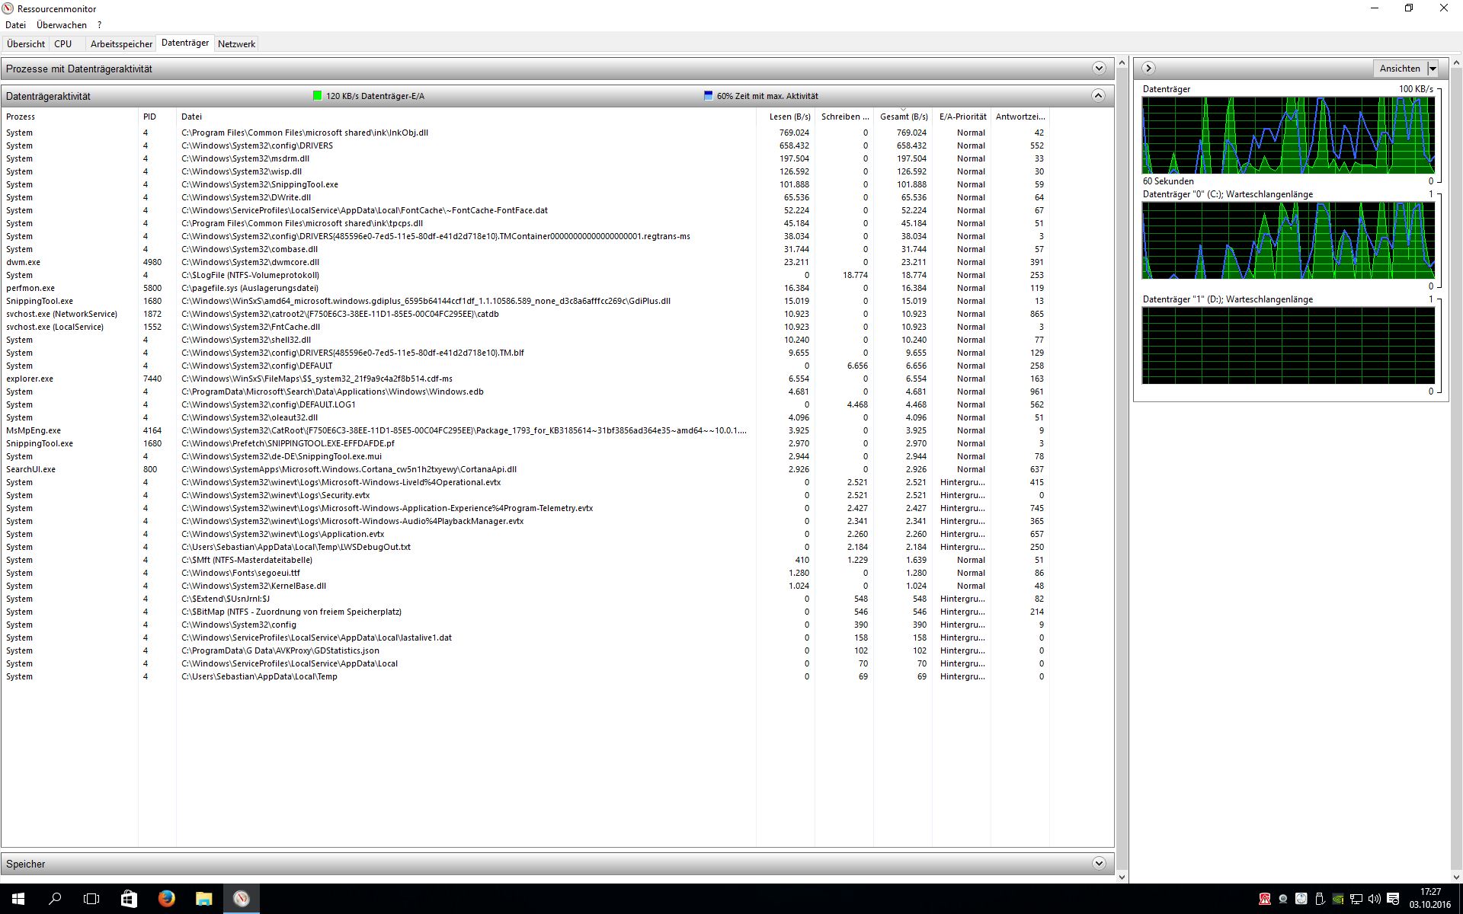Collapse the graph pane with arrow button
The image size is (1463, 914).
(1148, 69)
